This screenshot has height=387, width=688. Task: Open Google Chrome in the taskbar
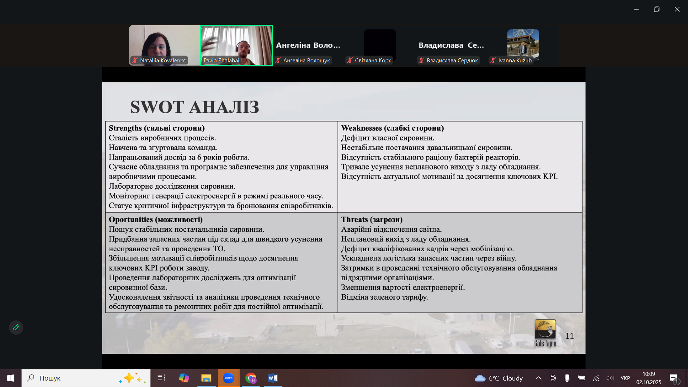(251, 378)
